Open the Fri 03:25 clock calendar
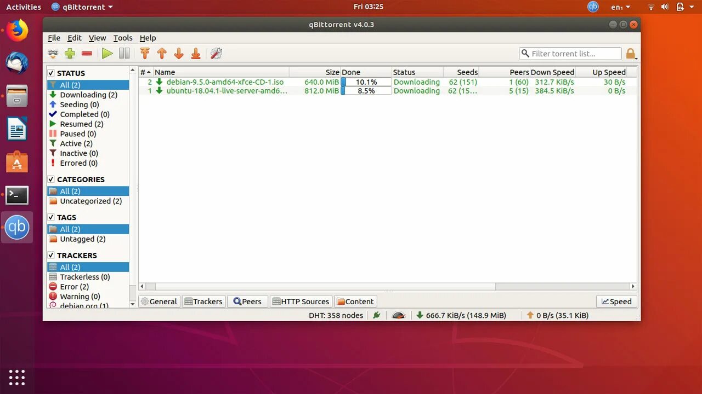Screen dimensions: 702x394 (368, 7)
